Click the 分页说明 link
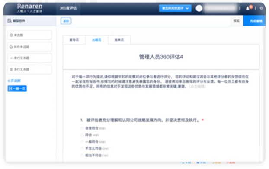This screenshot has height=169, width=269. click(x=14, y=81)
